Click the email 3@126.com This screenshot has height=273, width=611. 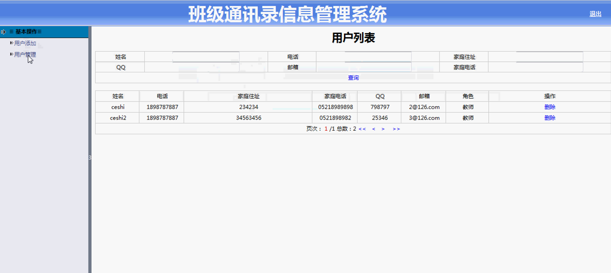pos(424,118)
